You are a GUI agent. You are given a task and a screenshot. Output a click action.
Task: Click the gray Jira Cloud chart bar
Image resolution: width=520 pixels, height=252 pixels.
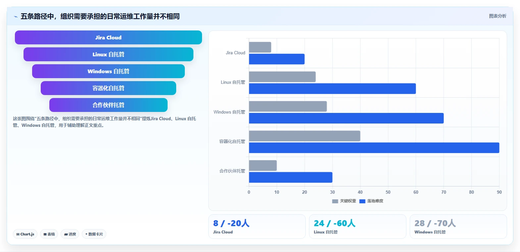(260, 47)
